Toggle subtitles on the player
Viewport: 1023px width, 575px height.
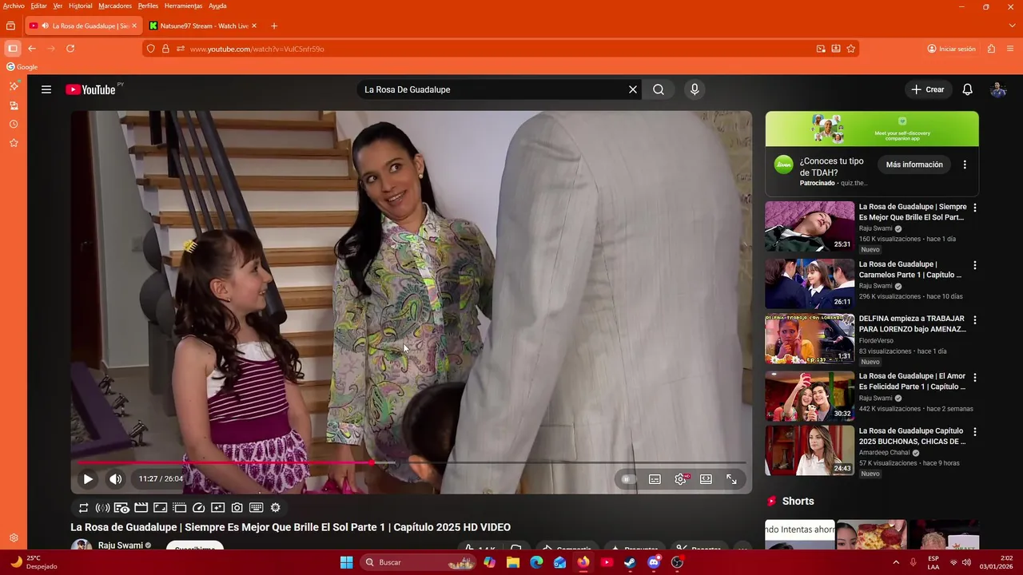[x=655, y=479]
